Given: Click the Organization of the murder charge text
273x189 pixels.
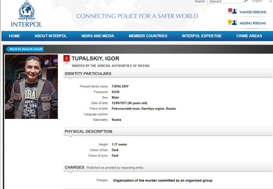Looking at the screenshot, I should click(163, 181).
